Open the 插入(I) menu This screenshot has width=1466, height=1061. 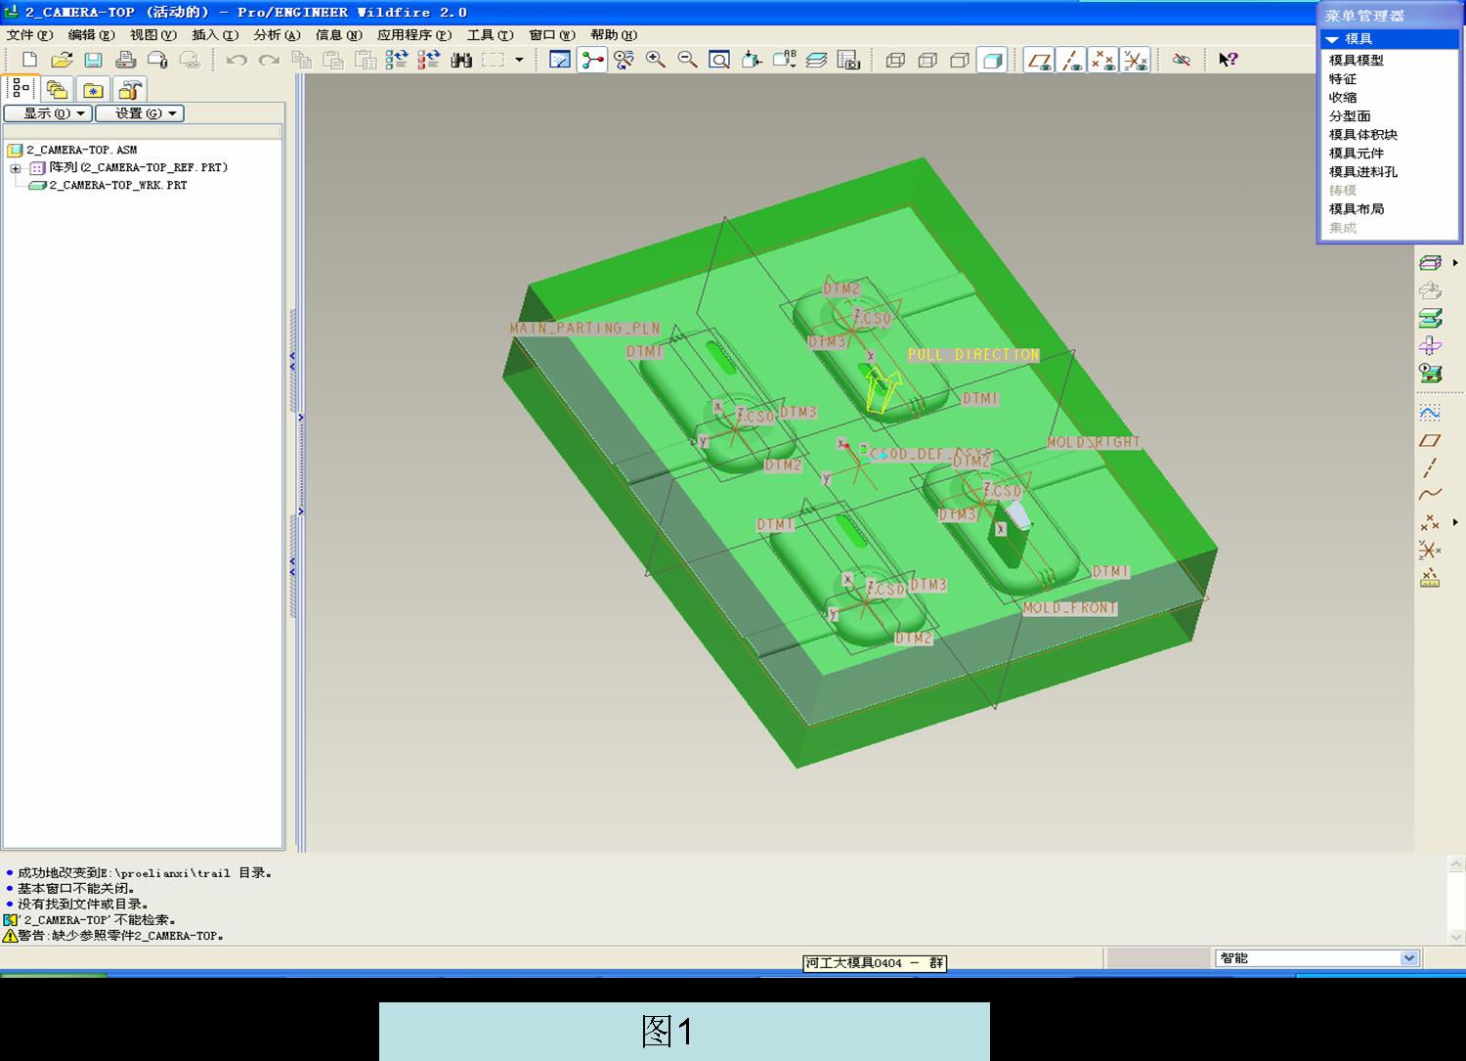pyautogui.click(x=215, y=35)
